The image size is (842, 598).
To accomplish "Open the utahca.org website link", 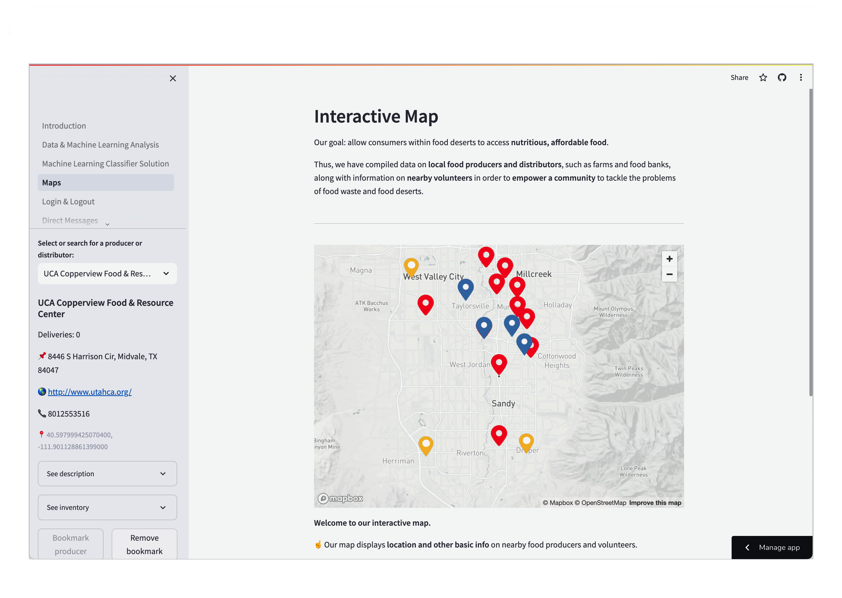I will (x=90, y=392).
